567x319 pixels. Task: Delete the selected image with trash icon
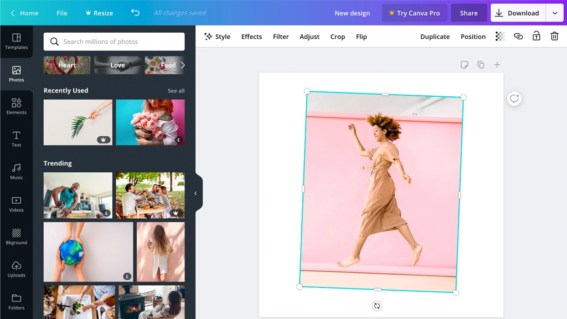(554, 37)
